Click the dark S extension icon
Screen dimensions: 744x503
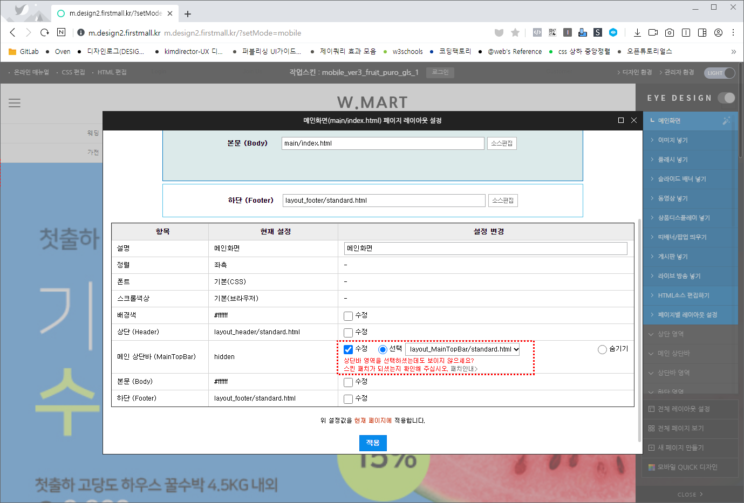tap(598, 32)
